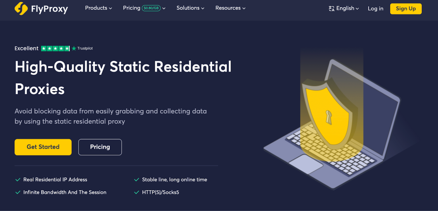
Task: Open the Solutions dropdown
Action: tap(190, 8)
